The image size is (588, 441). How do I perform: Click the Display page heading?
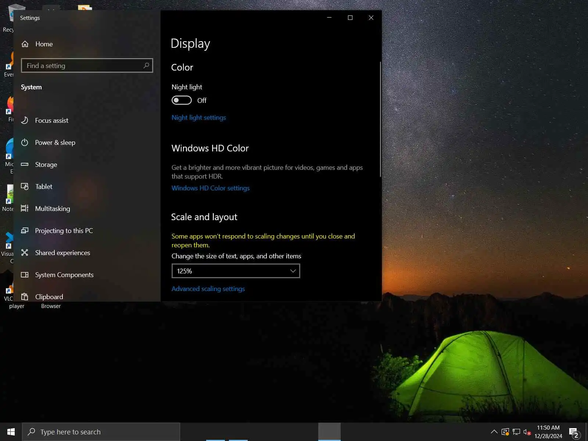click(x=190, y=43)
